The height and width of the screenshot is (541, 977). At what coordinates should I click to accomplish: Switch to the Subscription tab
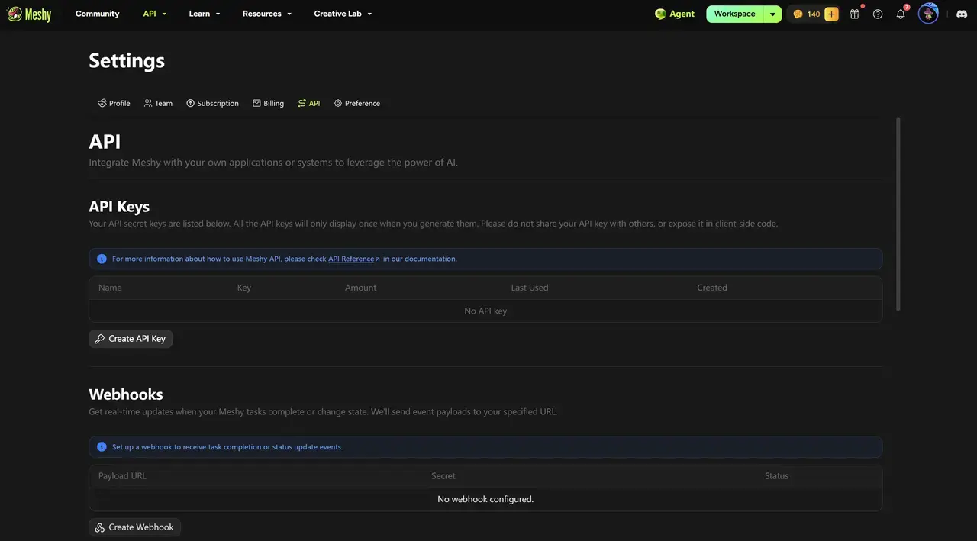[212, 103]
